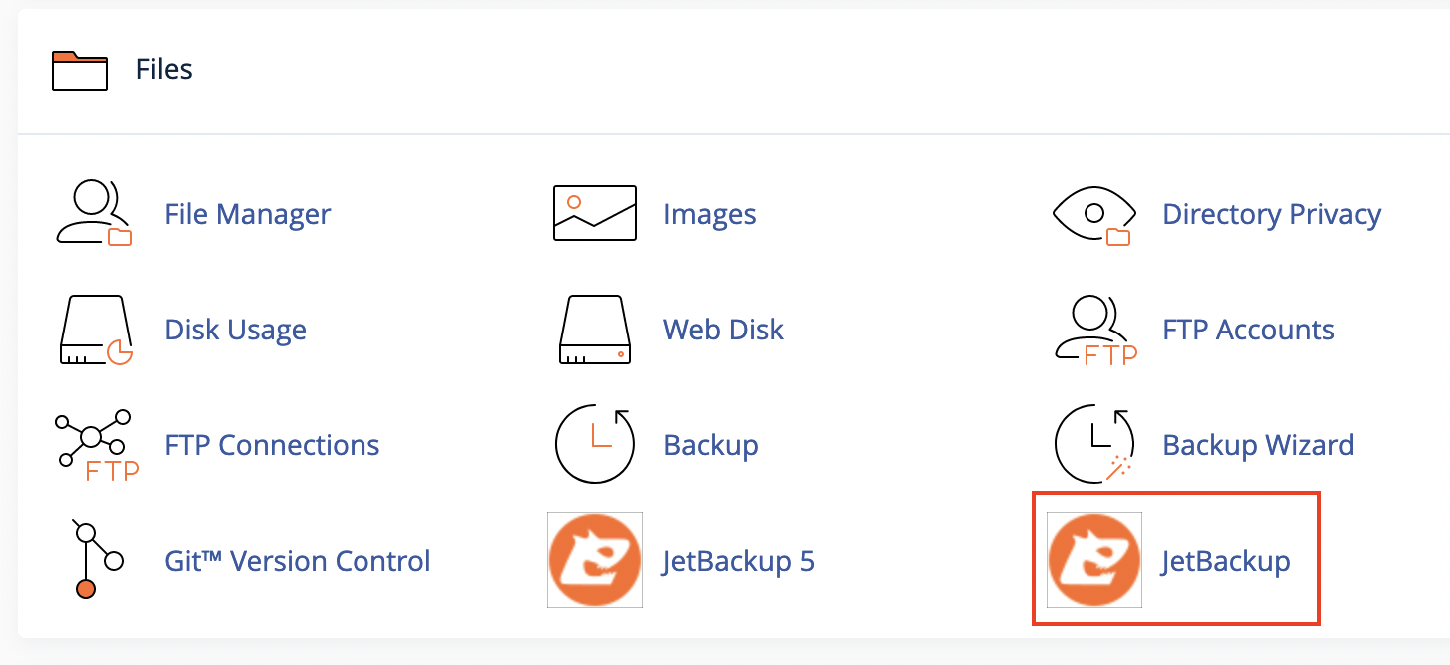
Task: Open the File Manager icon
Action: pos(95,213)
